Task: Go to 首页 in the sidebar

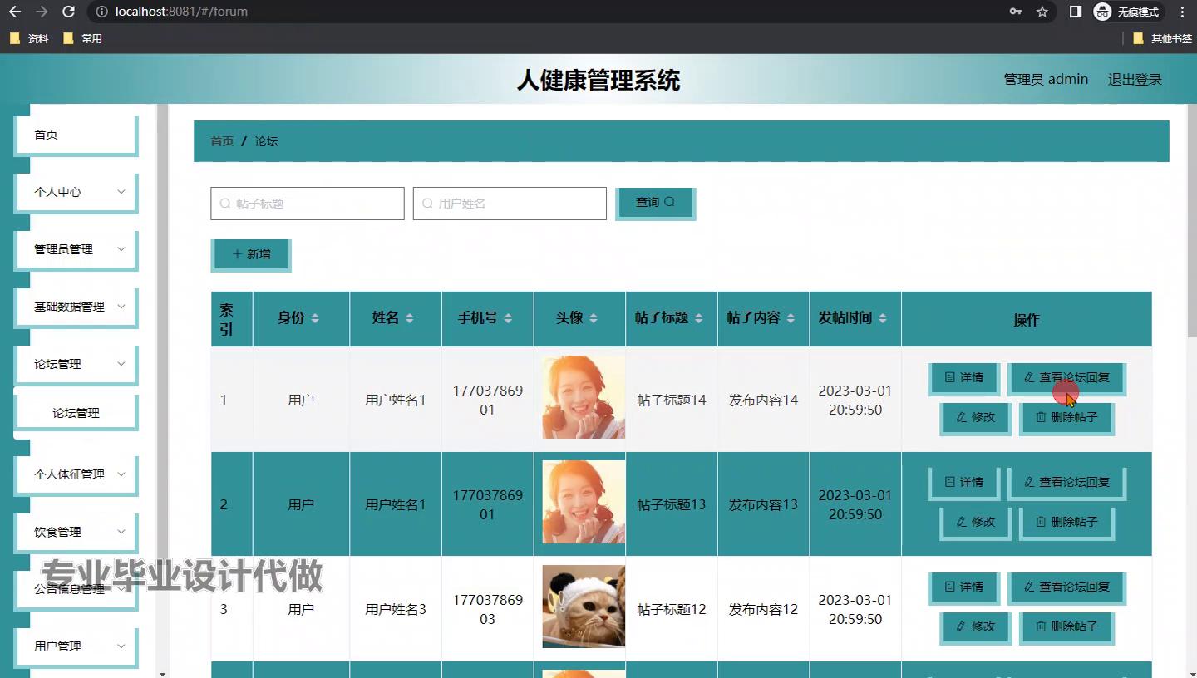Action: click(76, 135)
